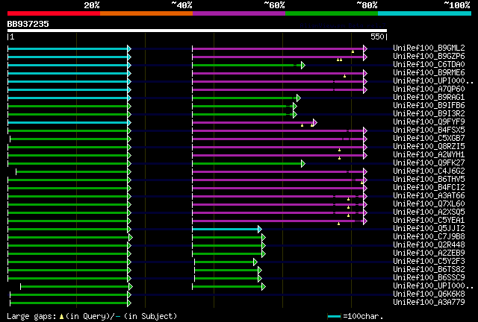Click the yellow gap marker under B9RME6 bar

[x=345, y=76]
